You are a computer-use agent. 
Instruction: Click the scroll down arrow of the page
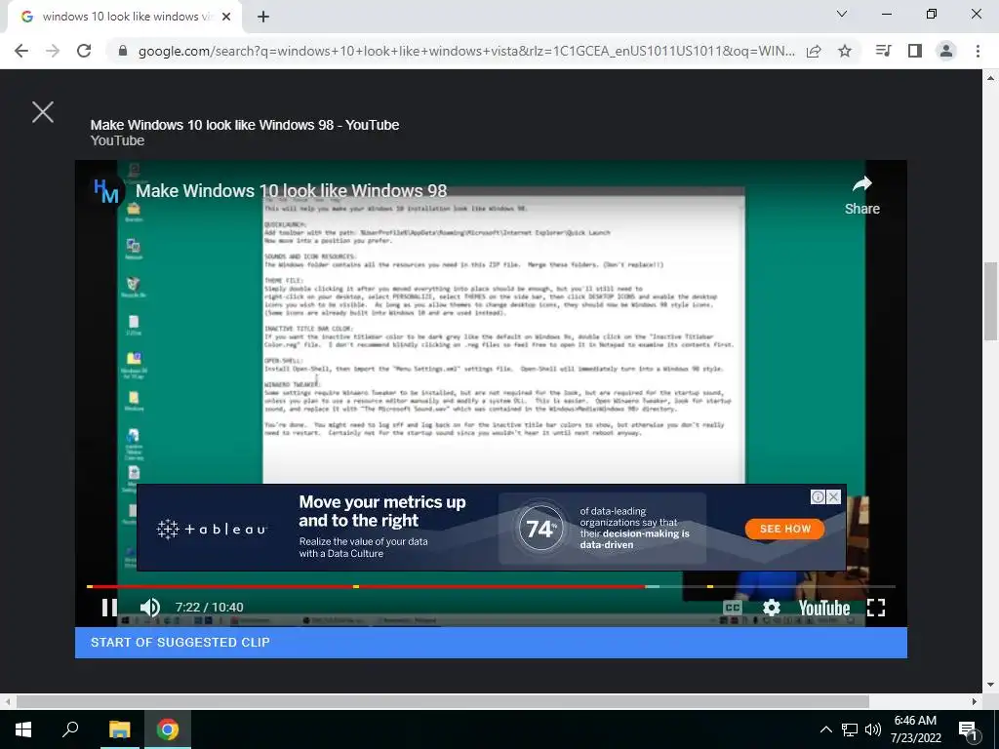coord(991,686)
